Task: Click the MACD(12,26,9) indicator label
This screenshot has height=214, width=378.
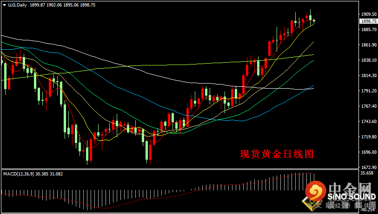Action: [x=19, y=174]
